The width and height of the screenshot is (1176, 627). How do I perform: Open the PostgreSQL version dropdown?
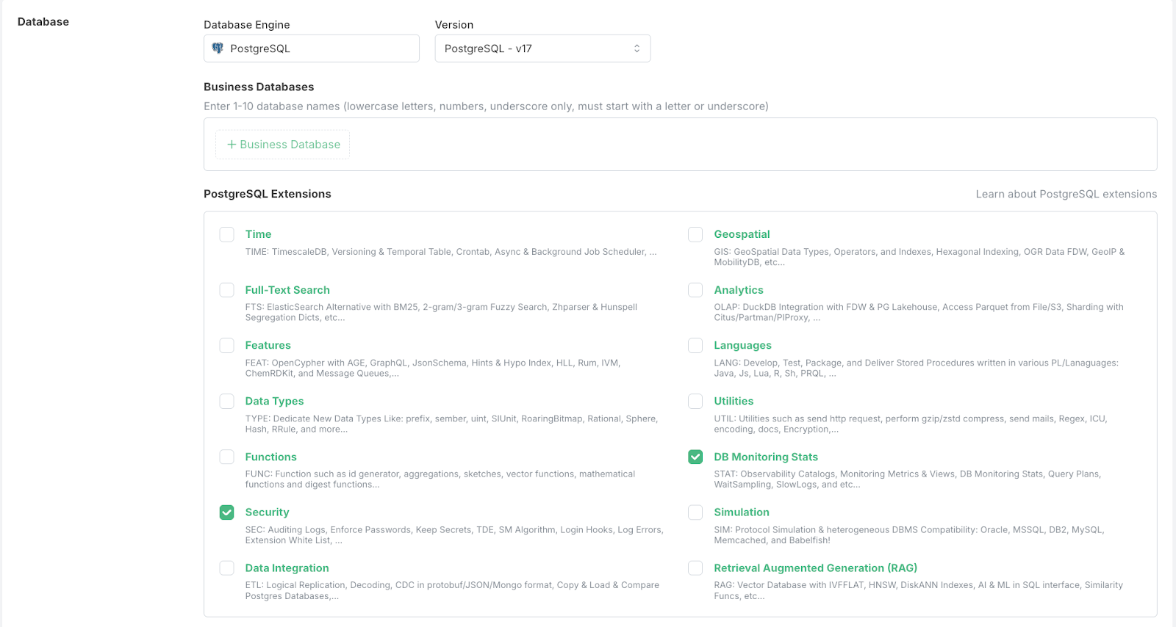coord(542,48)
